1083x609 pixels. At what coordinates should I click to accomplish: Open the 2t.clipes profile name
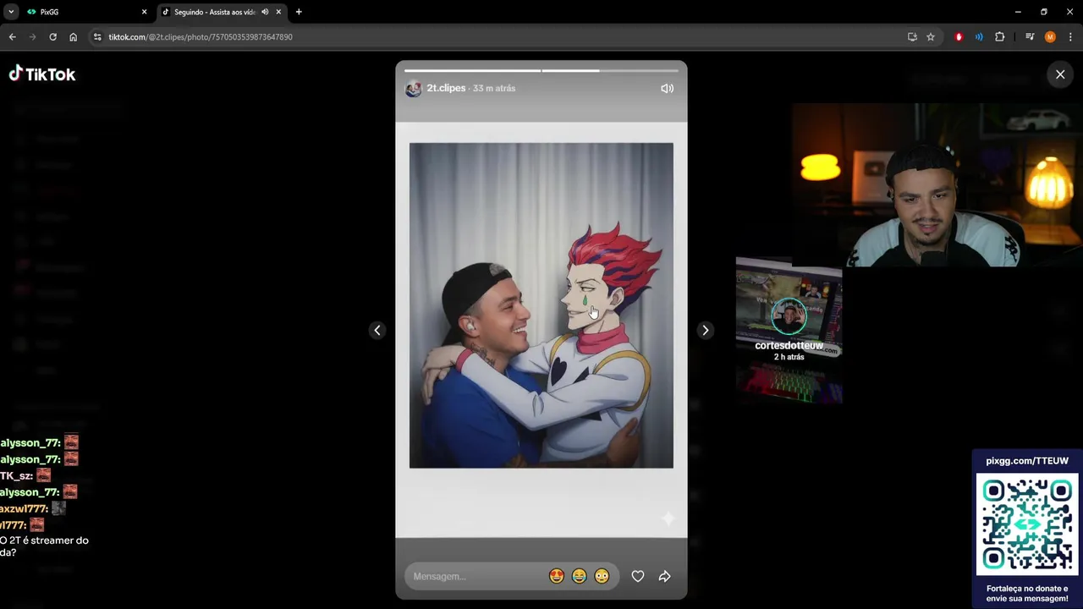[x=446, y=88]
